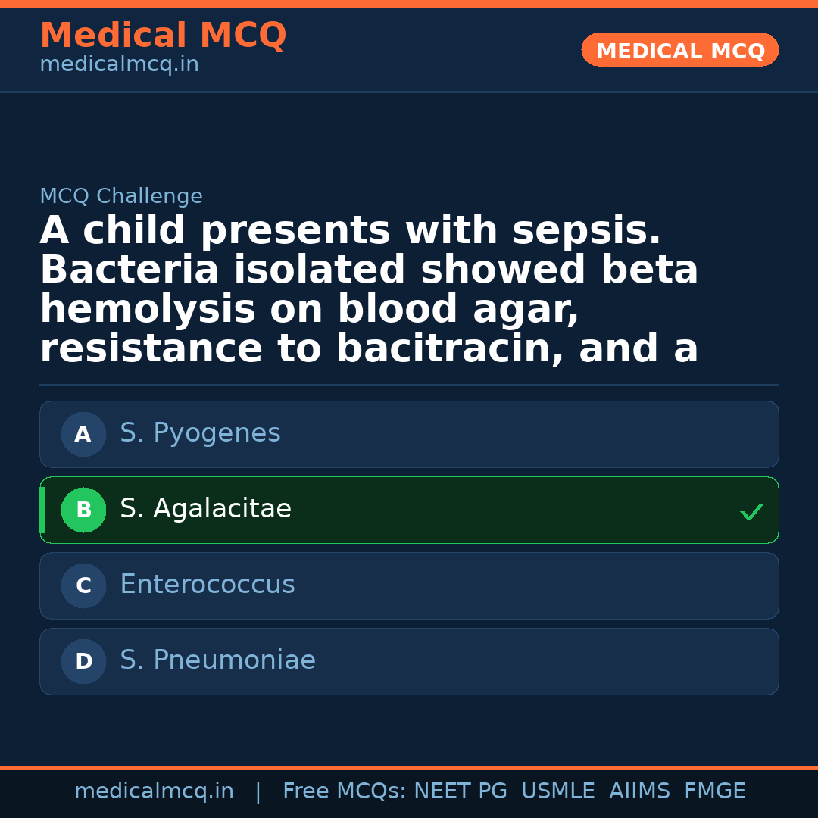Image resolution: width=818 pixels, height=818 pixels.
Task: Open the medicalmcq.in link in the footer
Action: coord(154,791)
